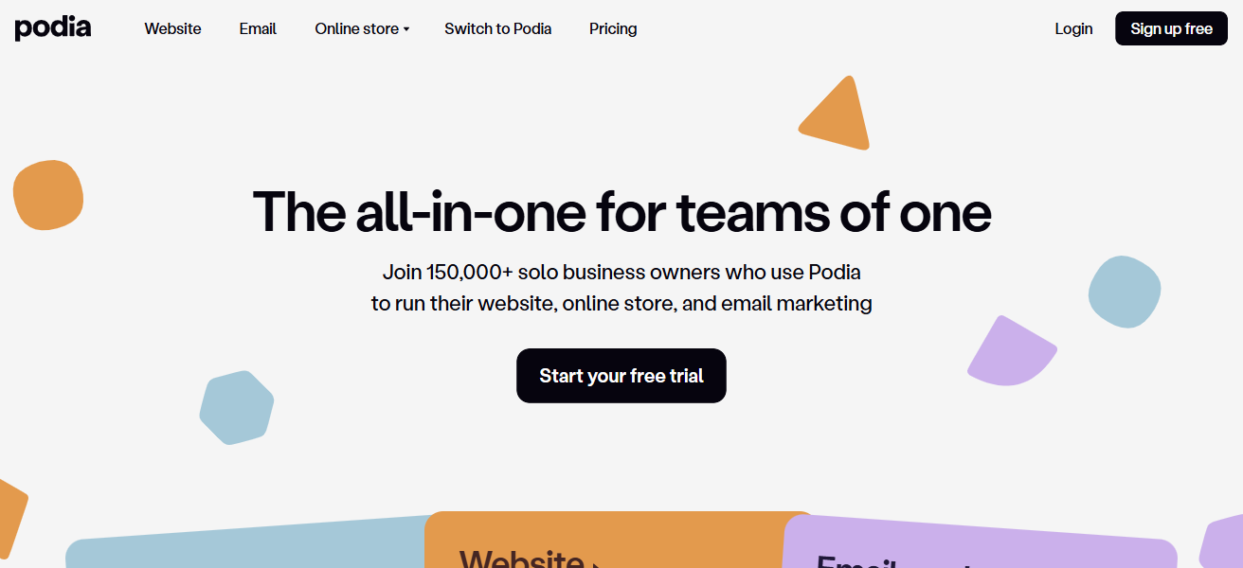Click the Sign up free button
1243x568 pixels.
tap(1171, 28)
